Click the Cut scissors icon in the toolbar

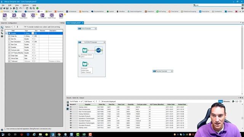(x=11, y=8)
